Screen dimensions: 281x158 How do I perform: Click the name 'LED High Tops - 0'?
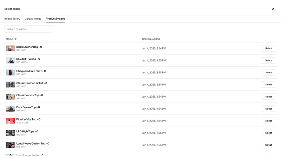tap(27, 131)
